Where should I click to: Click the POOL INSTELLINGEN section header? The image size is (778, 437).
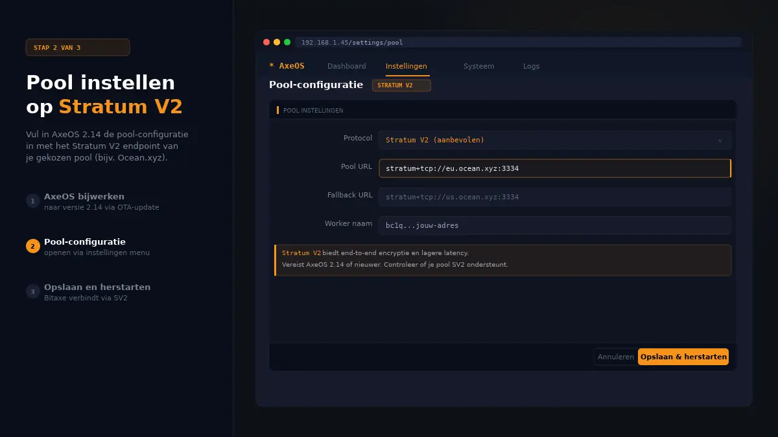(x=313, y=111)
